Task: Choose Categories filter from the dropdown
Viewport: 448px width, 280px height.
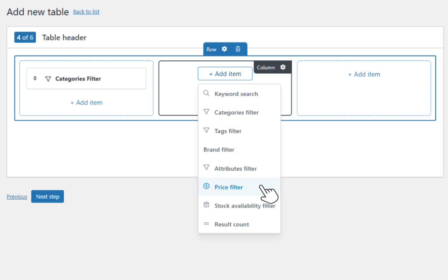Action: [x=236, y=112]
